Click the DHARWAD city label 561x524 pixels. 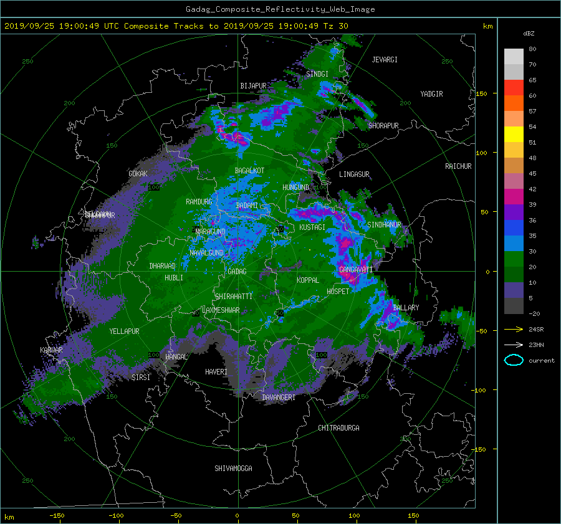(x=162, y=266)
